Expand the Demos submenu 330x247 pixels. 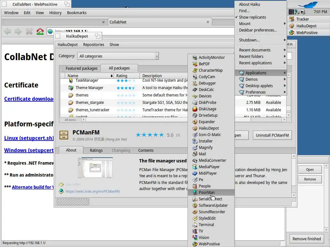260,79
